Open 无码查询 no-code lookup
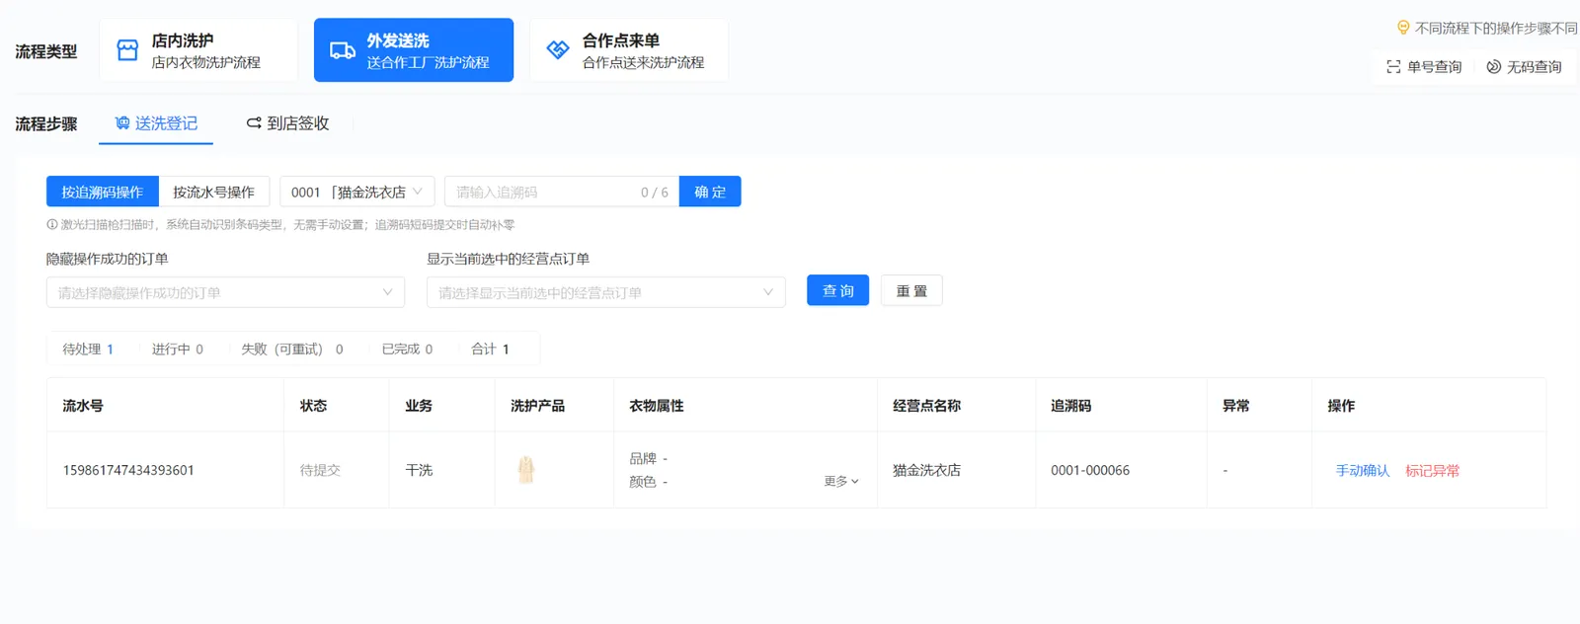The image size is (1580, 624). click(1524, 67)
